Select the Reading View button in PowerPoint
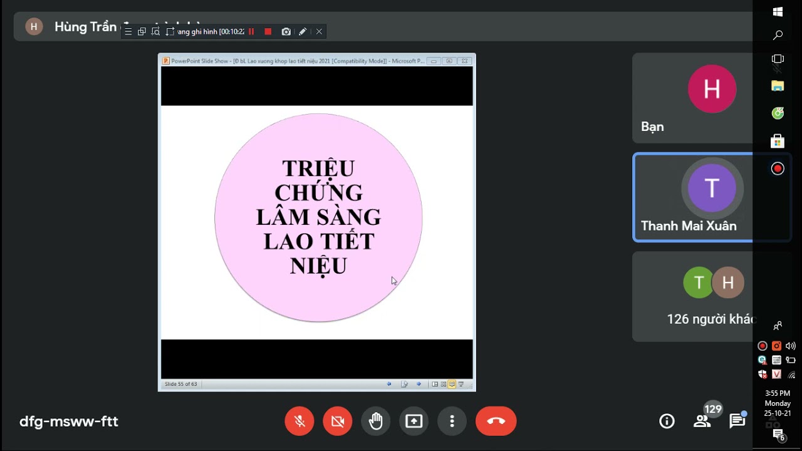This screenshot has width=802, height=451. pyautogui.click(x=452, y=384)
